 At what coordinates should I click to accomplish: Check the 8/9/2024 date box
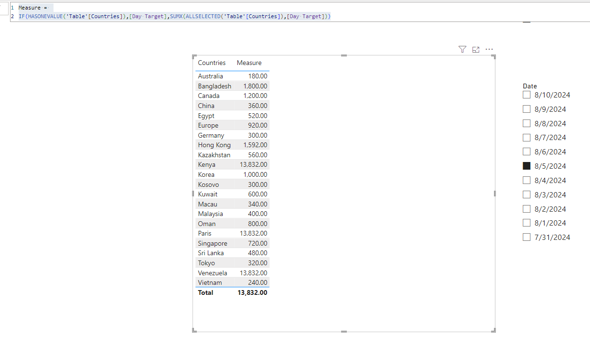(x=526, y=109)
